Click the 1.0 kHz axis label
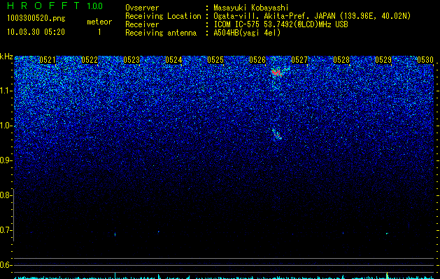The image size is (440, 279). pyautogui.click(x=6, y=126)
